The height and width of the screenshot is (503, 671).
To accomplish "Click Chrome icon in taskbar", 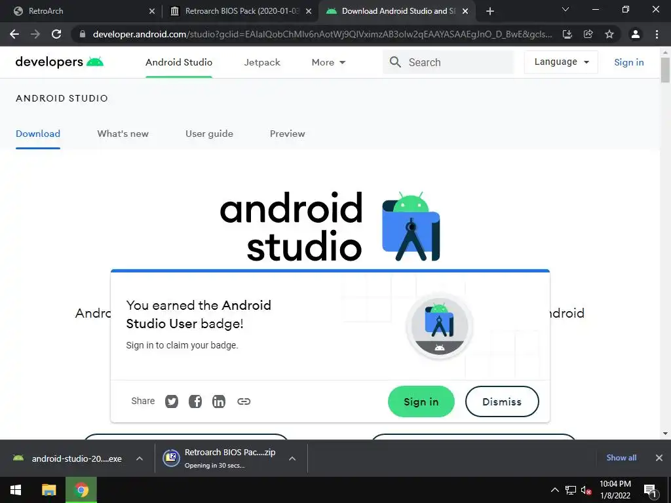I will click(x=81, y=490).
